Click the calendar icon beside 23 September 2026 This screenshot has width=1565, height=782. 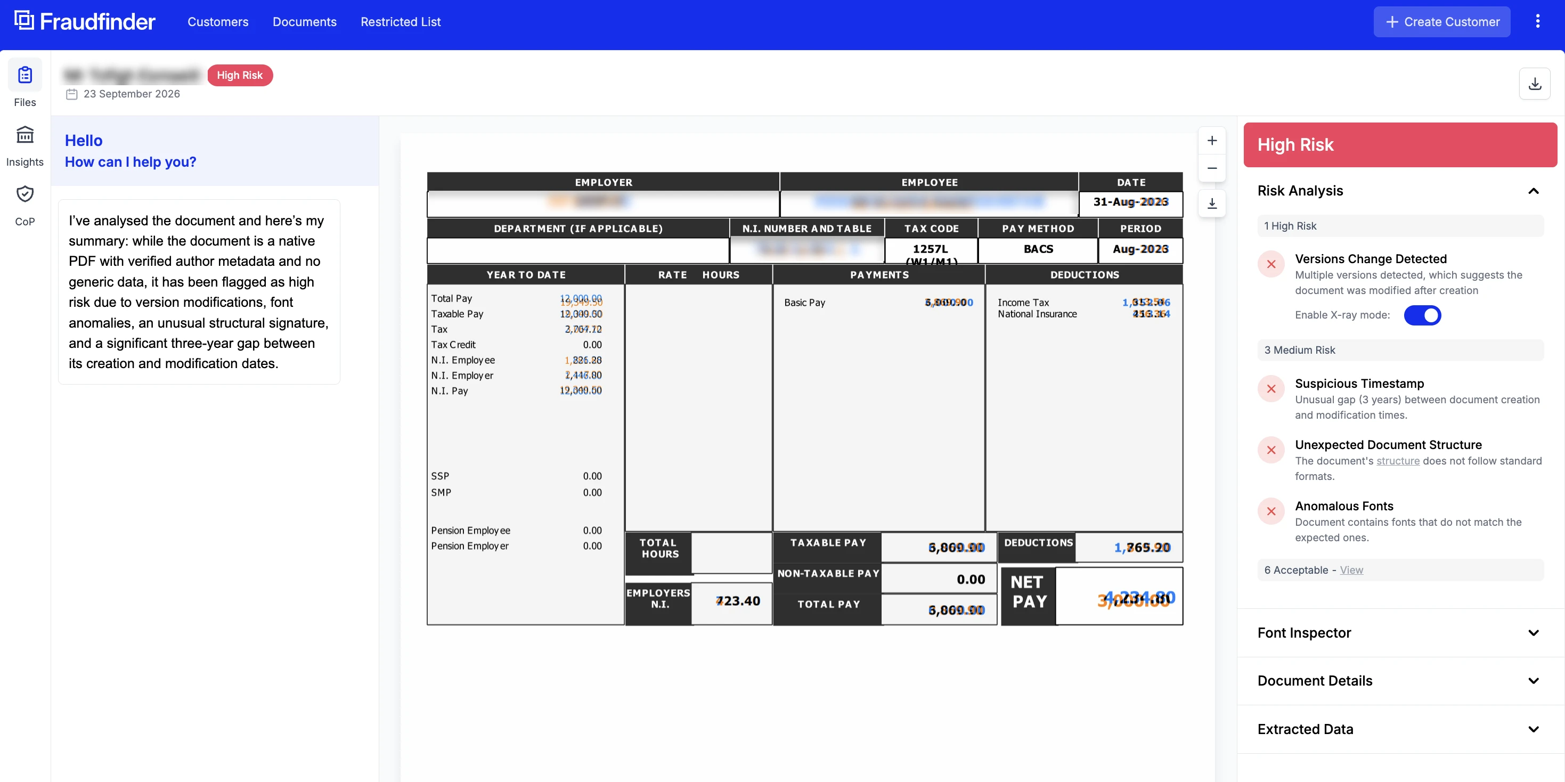[x=72, y=94]
